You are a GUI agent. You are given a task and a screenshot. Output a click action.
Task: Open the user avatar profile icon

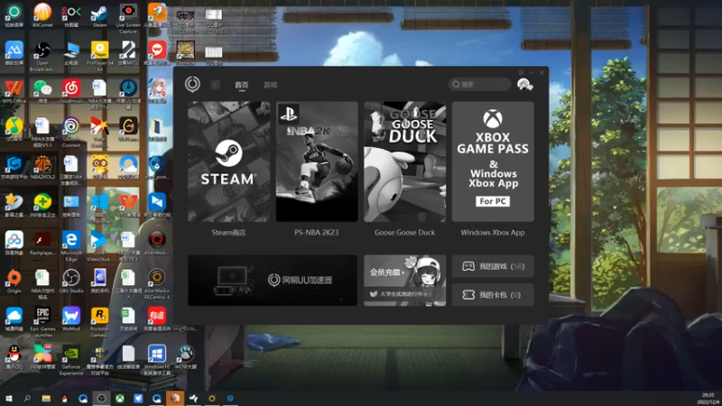(525, 84)
